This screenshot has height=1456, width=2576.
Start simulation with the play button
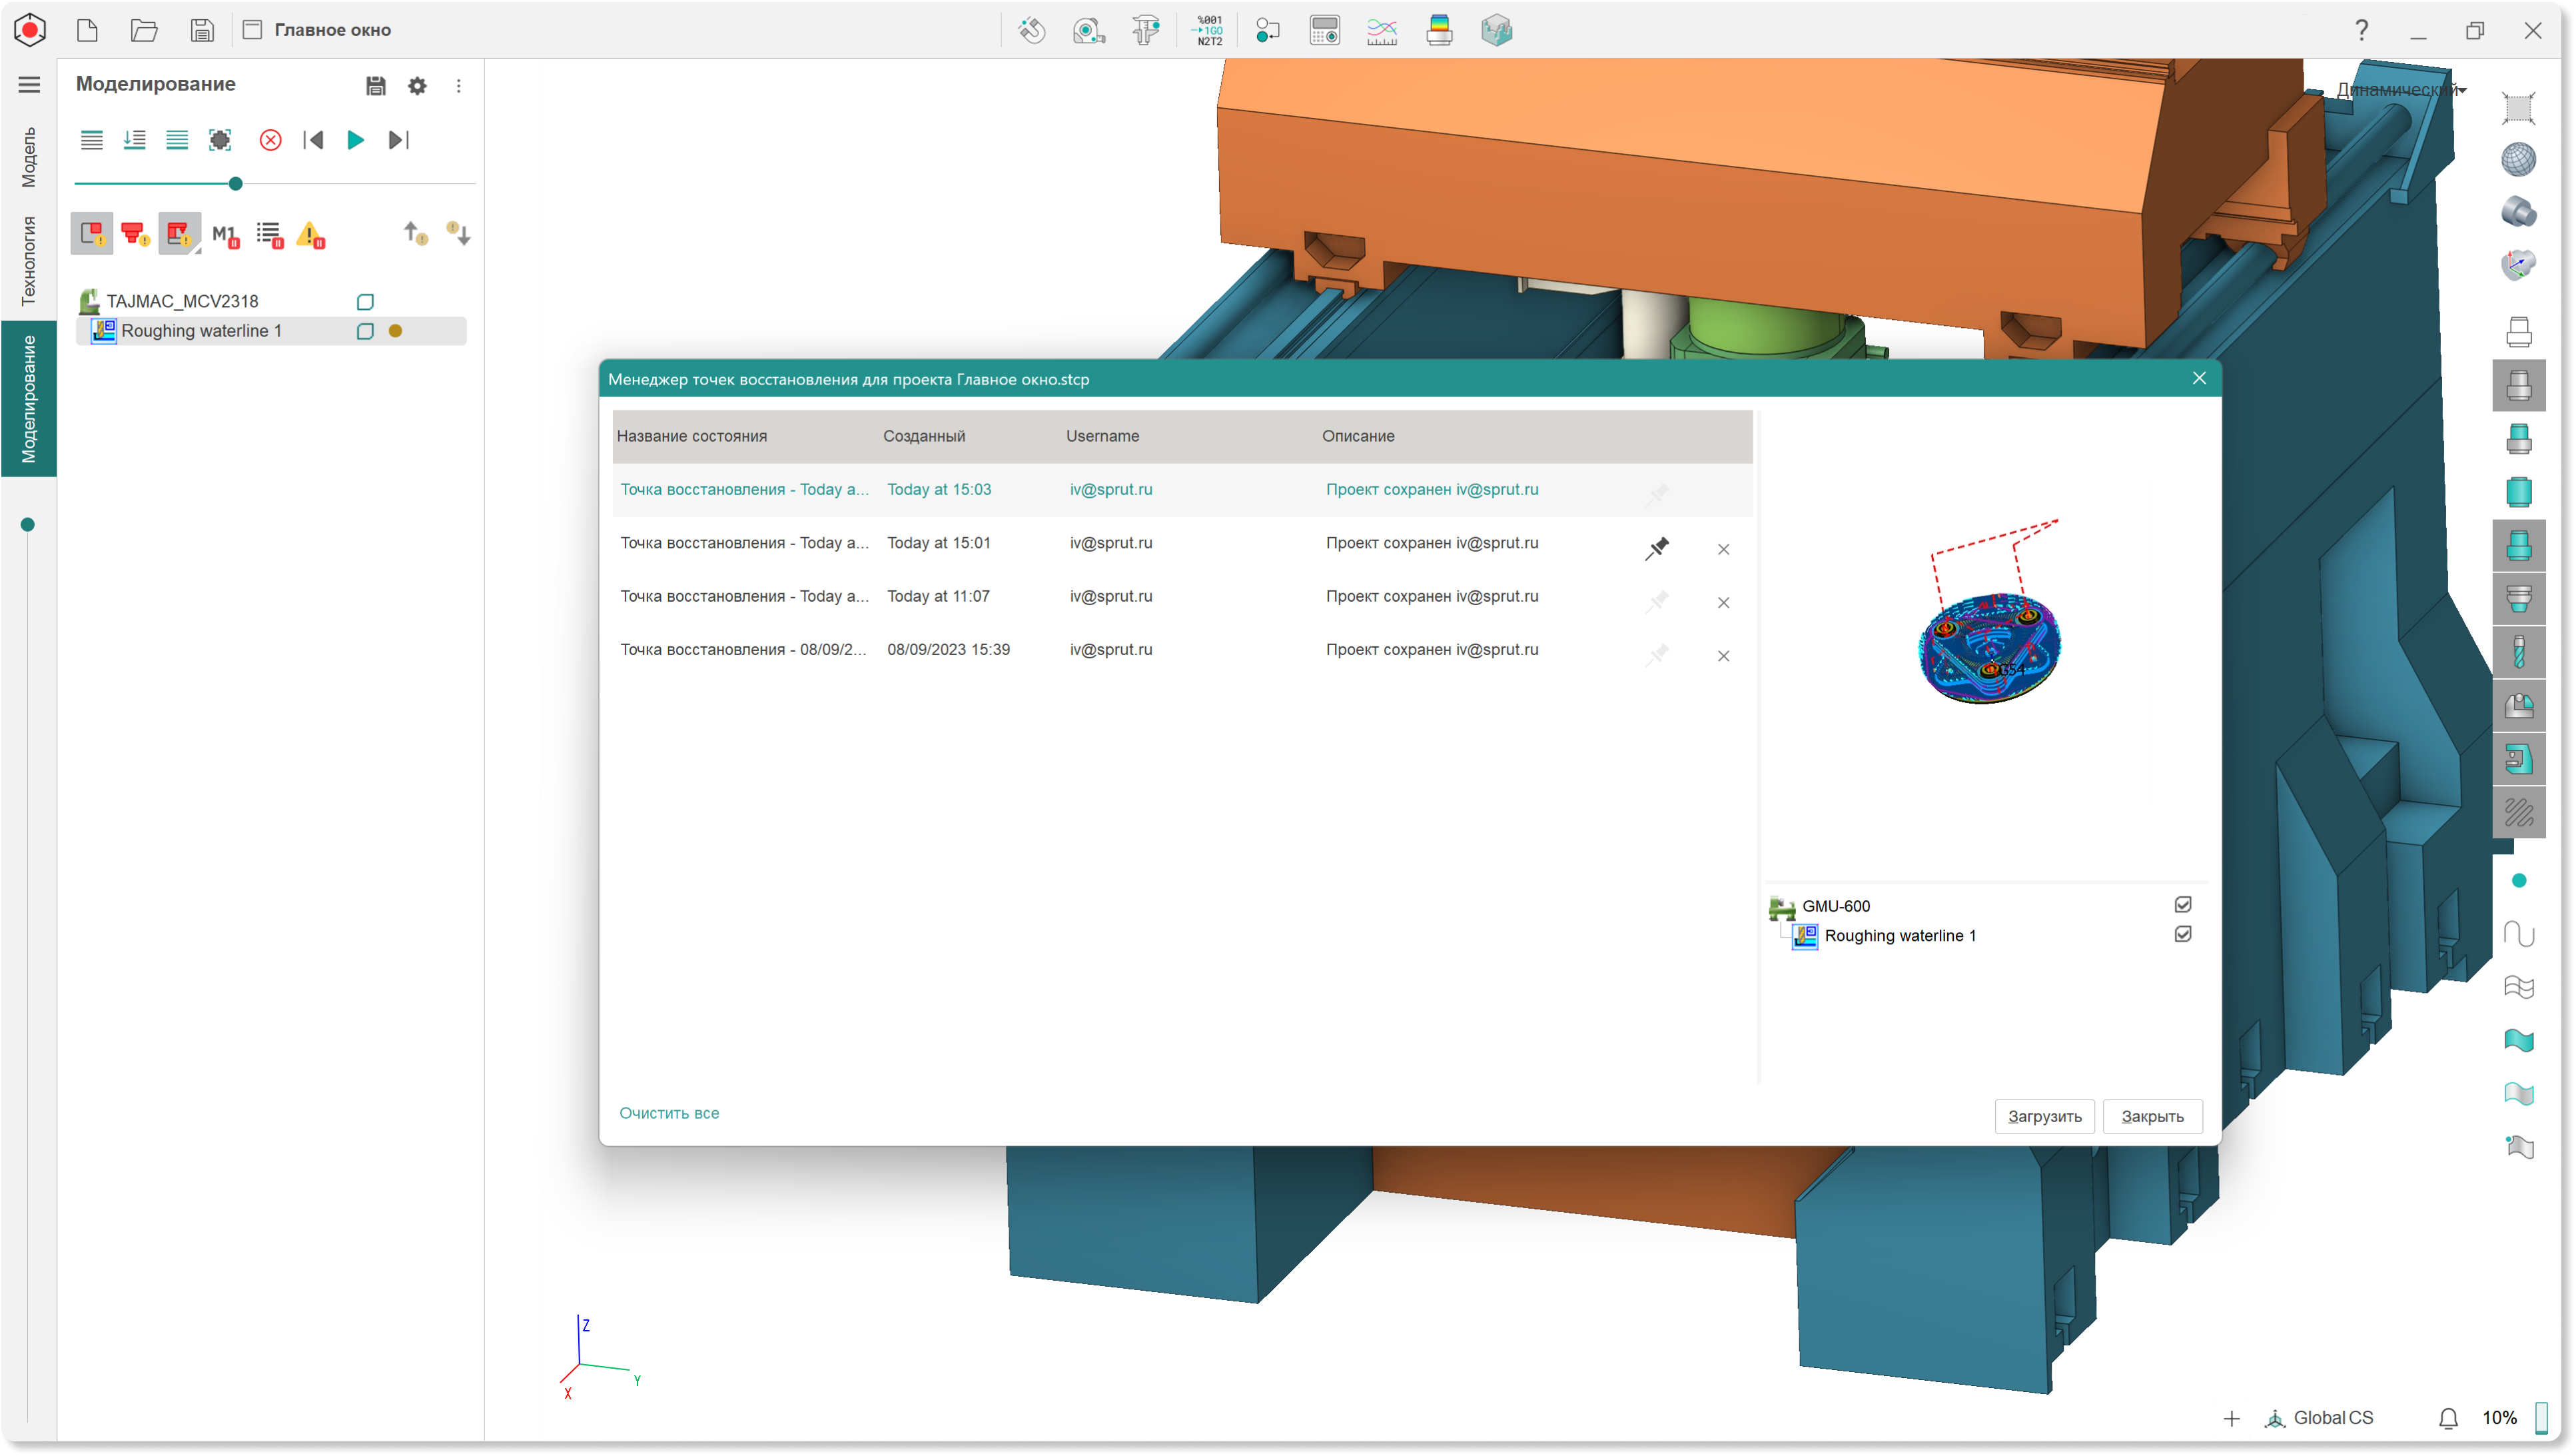click(355, 140)
